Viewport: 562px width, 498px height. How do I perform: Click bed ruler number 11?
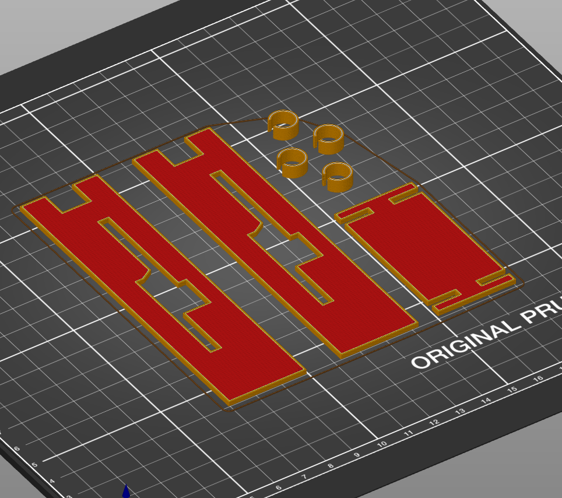pyautogui.click(x=409, y=433)
